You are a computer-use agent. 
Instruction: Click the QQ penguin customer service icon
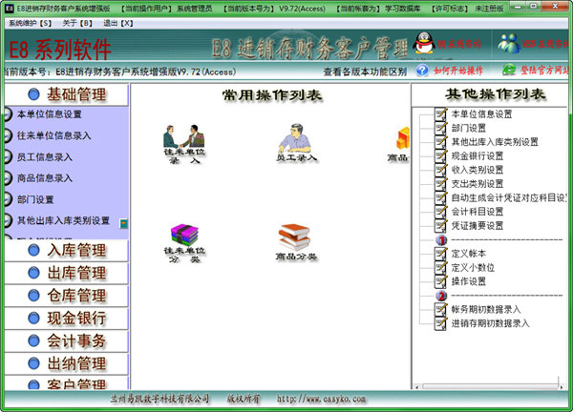click(x=421, y=43)
